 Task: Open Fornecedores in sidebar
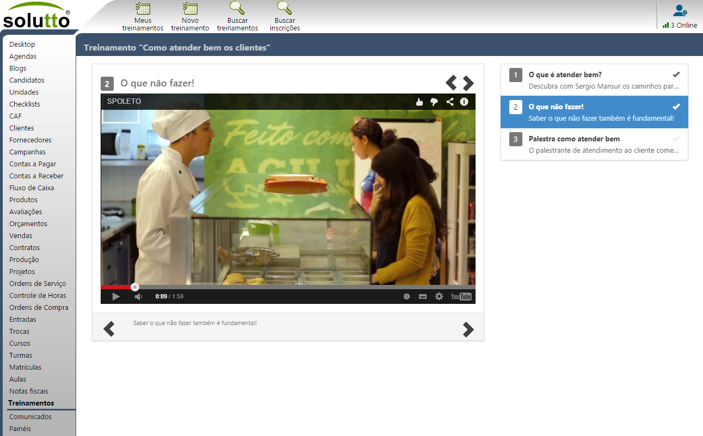point(30,140)
